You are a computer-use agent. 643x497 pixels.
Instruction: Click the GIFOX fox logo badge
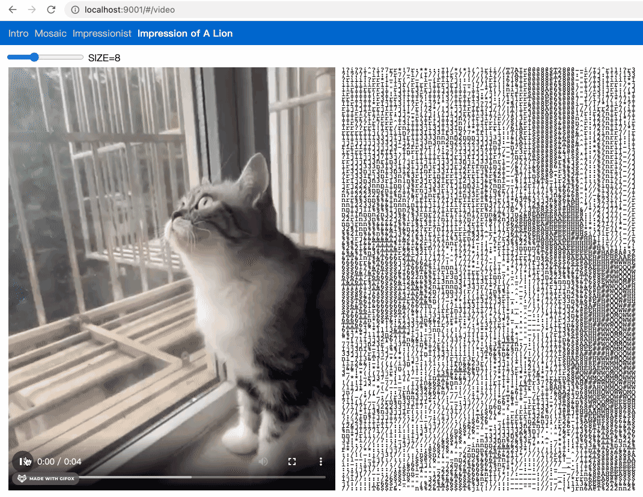tap(22, 478)
